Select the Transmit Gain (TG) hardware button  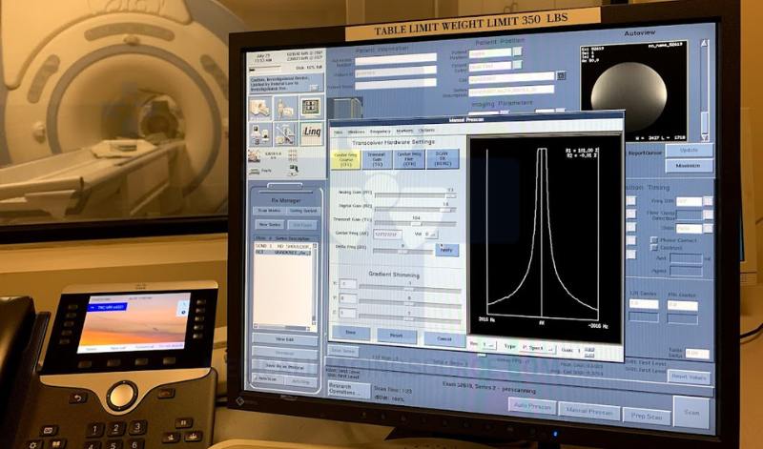pos(377,159)
